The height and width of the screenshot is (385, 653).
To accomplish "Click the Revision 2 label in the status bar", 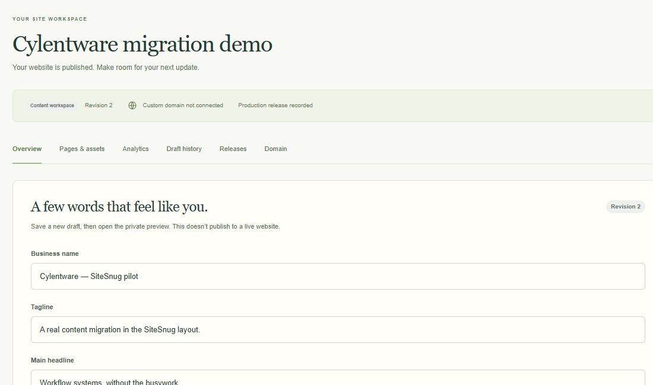I will click(99, 105).
